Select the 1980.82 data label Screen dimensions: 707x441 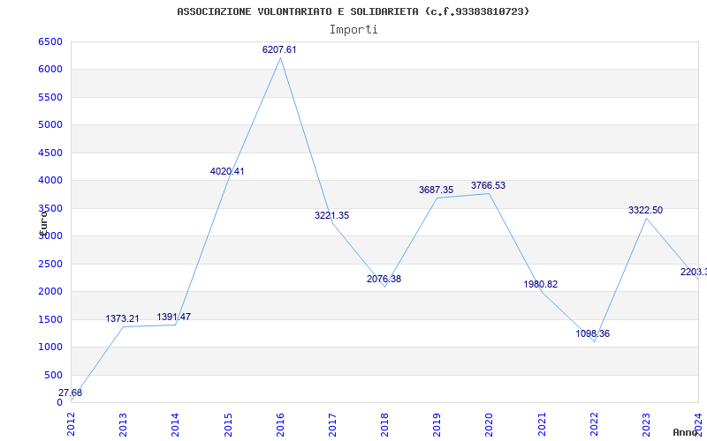click(541, 284)
